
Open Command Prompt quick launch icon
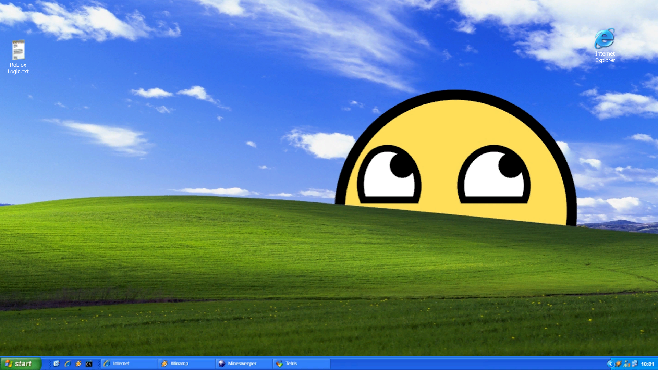(89, 364)
